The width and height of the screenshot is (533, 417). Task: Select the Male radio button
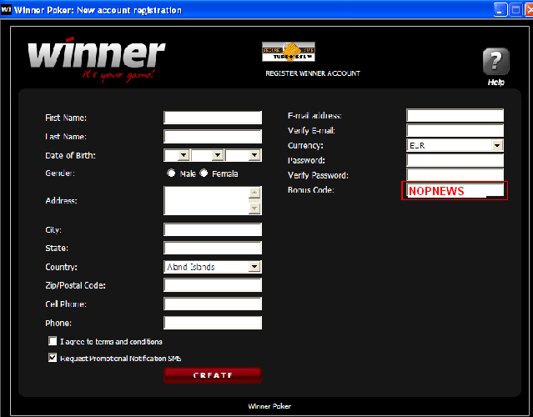(x=171, y=173)
